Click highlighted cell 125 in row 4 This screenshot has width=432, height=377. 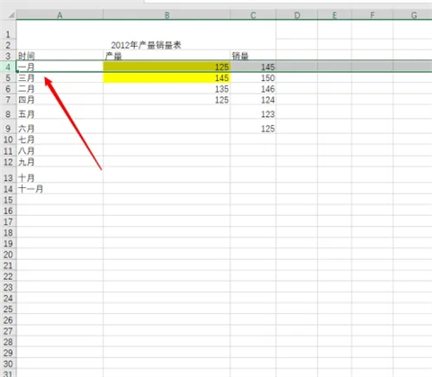166,67
